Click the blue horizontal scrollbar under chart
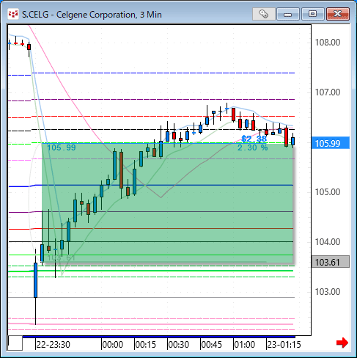 click(159, 337)
